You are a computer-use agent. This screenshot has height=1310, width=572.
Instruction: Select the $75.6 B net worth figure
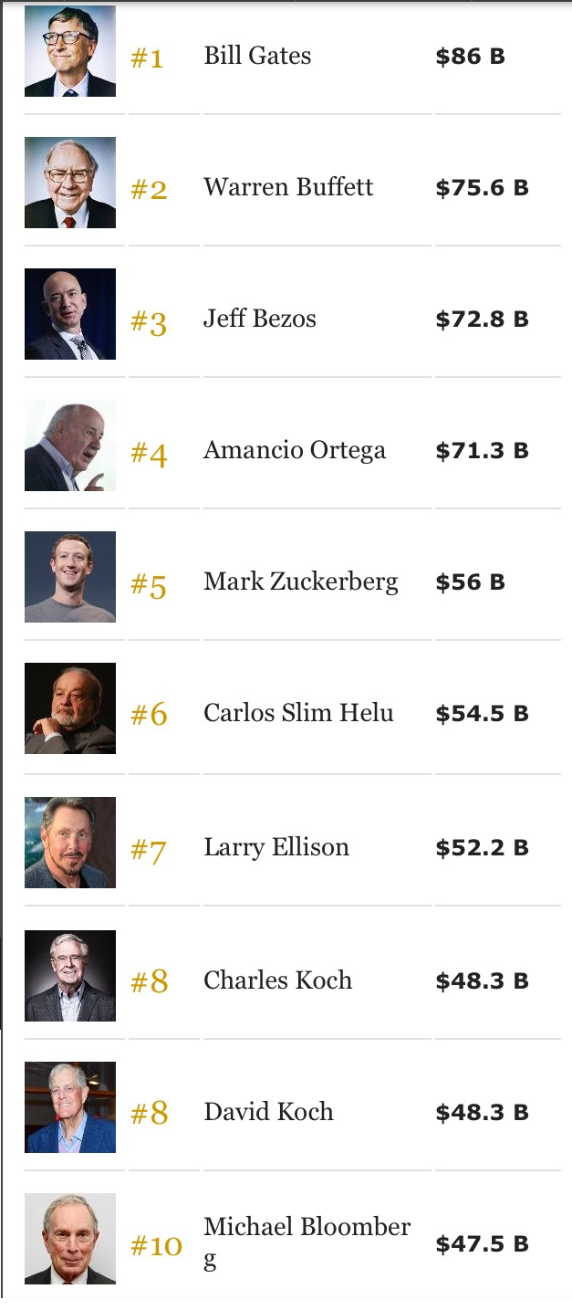click(482, 188)
